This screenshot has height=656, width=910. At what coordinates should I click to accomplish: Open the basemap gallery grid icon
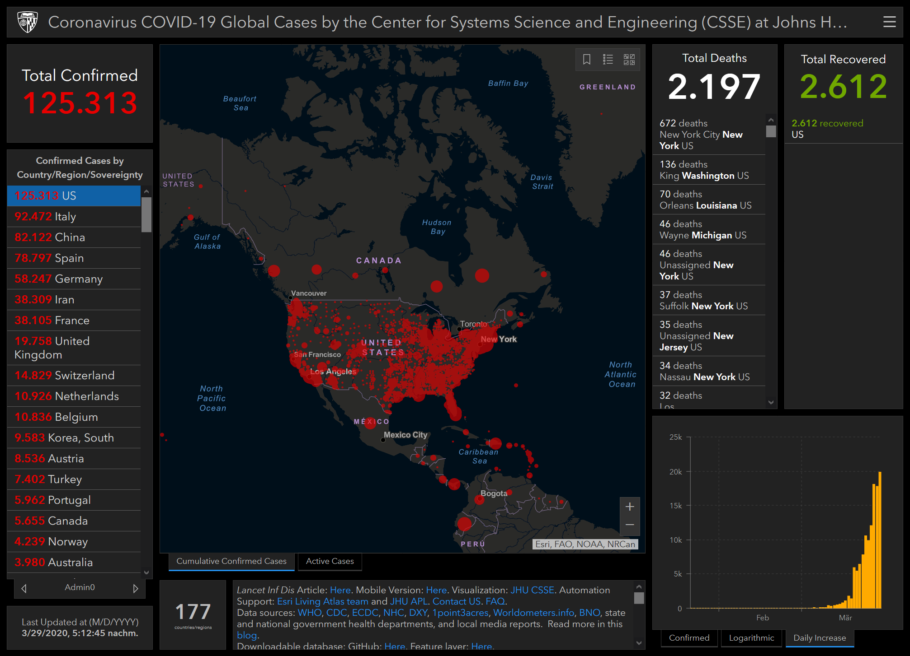coord(629,59)
